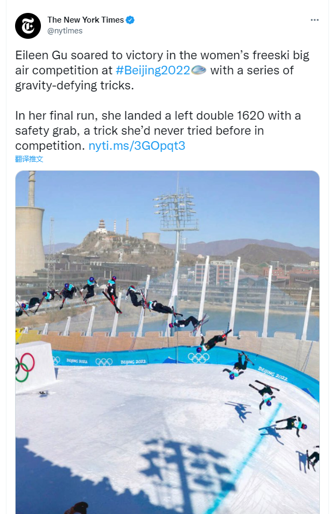Click the Olympic rings on the blue wall
The image size is (336, 514).
pos(199,358)
